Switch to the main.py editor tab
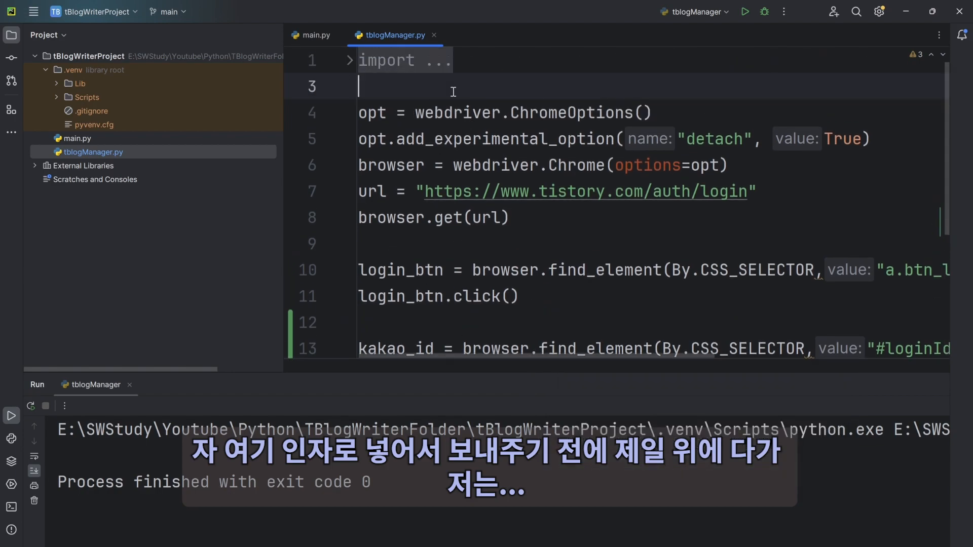The height and width of the screenshot is (547, 973). click(x=311, y=35)
